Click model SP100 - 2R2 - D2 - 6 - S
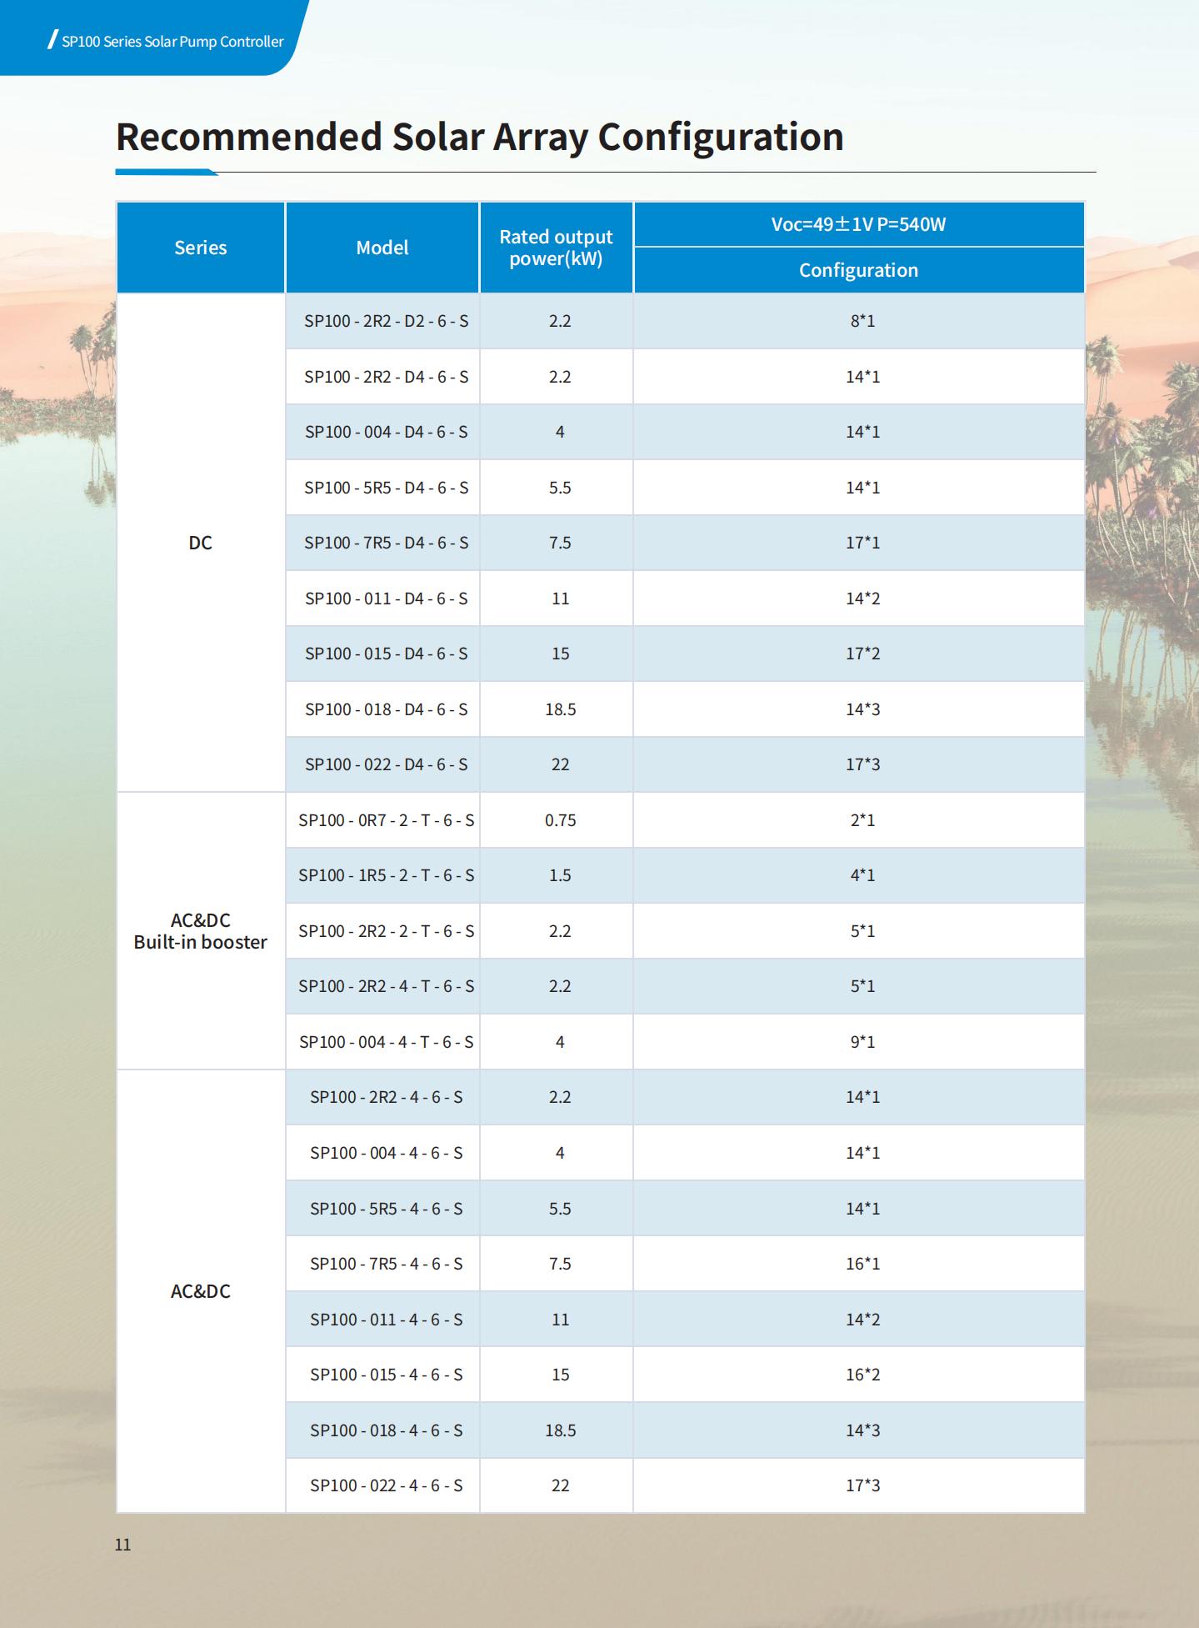1199x1628 pixels. [x=386, y=321]
